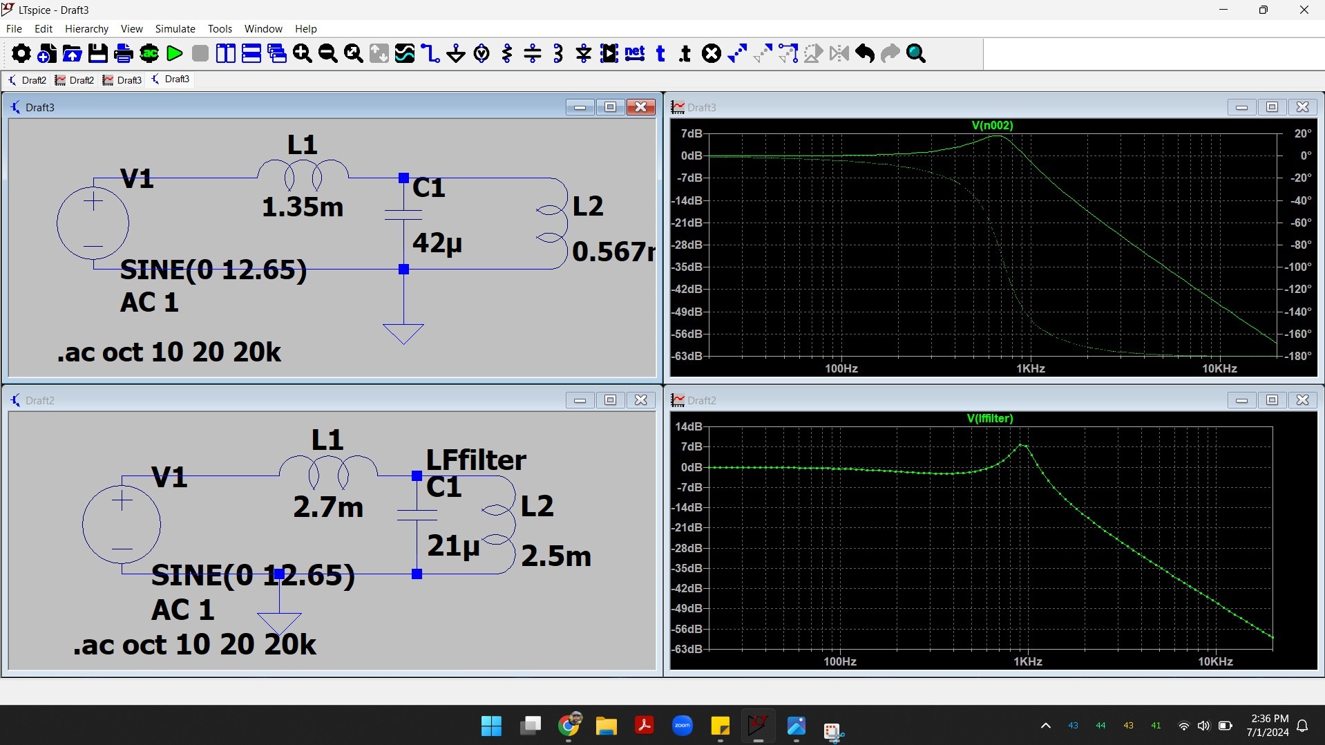Image resolution: width=1325 pixels, height=745 pixels.
Task: Select the Place Capacitor tool
Action: [x=533, y=53]
